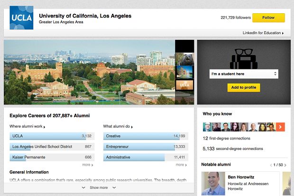
Task: Click University of California, Los Angeles title
Action: tap(85, 16)
